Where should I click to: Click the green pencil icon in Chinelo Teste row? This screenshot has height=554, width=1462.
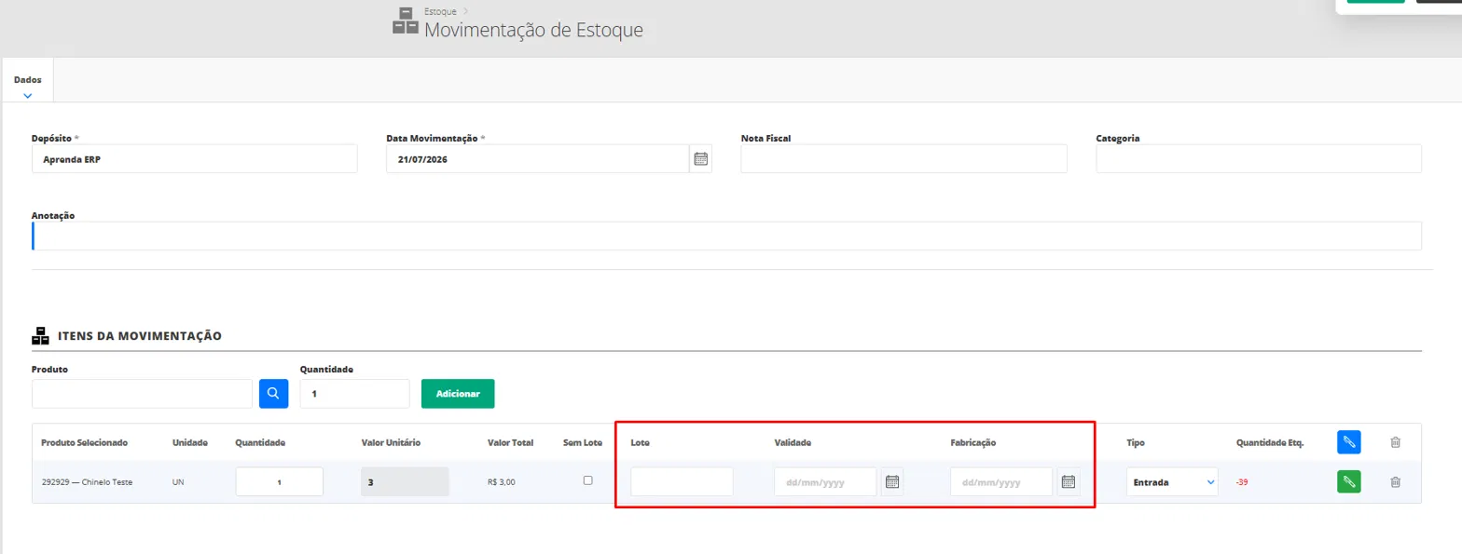pyautogui.click(x=1348, y=482)
